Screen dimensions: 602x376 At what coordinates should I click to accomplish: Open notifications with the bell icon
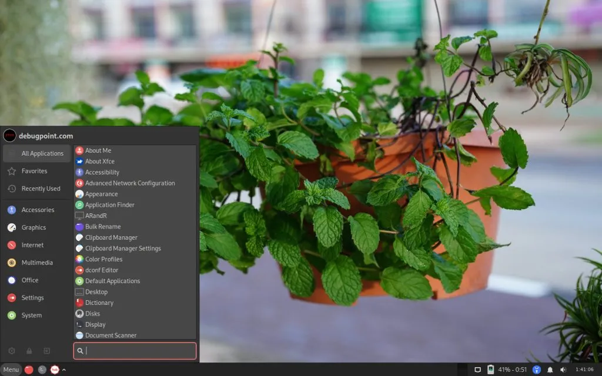[550, 370]
